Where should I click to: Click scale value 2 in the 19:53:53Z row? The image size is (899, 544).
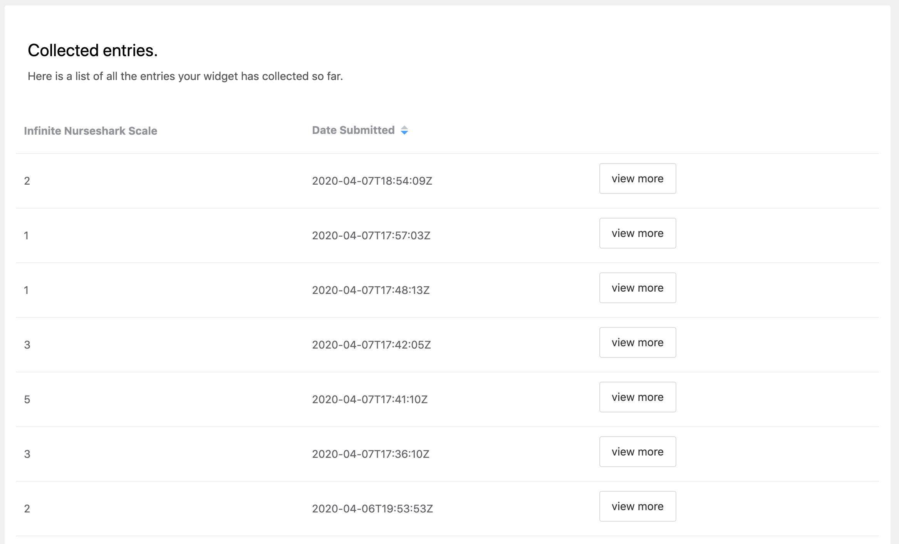27,509
